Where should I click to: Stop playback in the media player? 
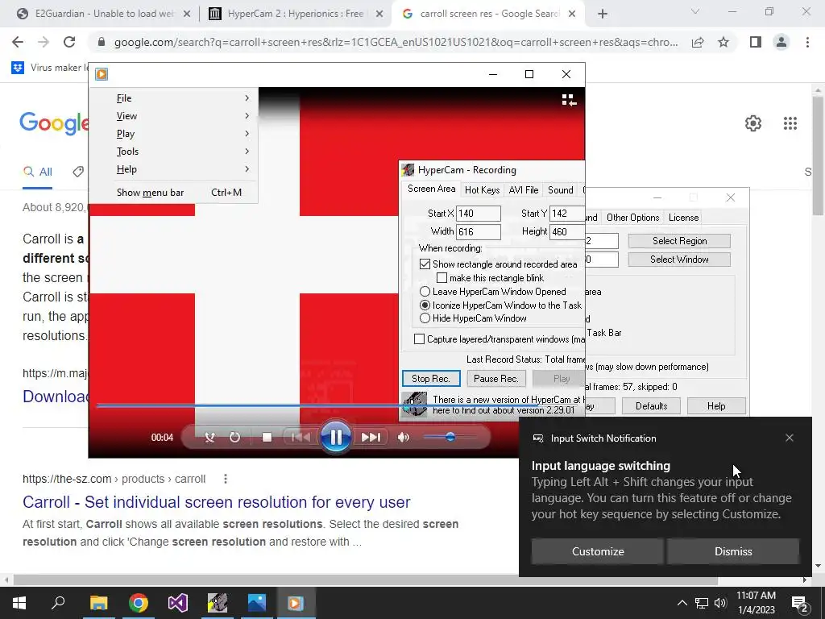(x=267, y=437)
